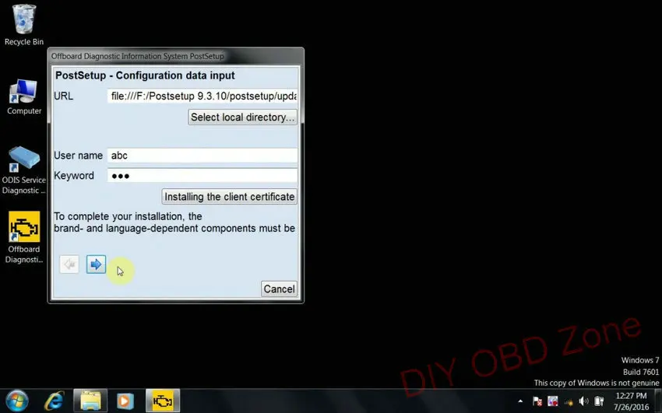Launch Internet Explorer from the taskbar

[55, 401]
